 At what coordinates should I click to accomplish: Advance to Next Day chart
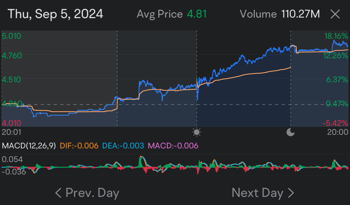point(263,193)
